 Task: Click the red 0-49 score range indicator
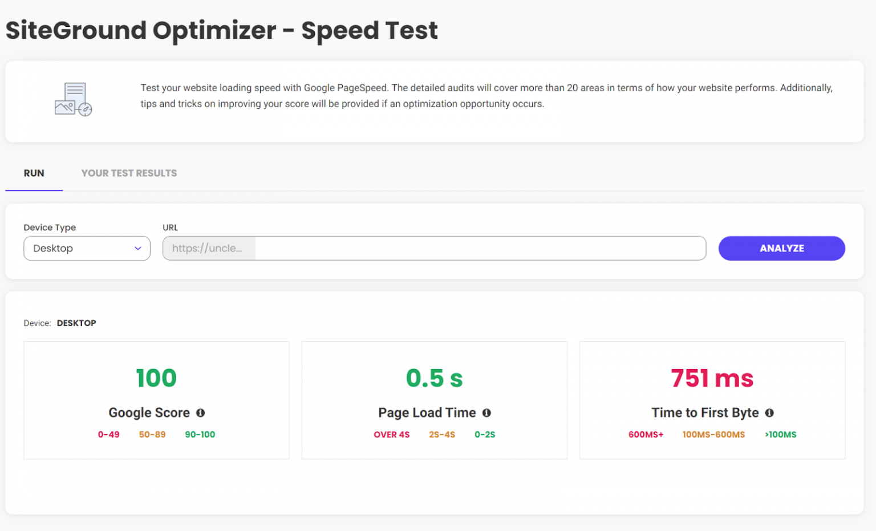[109, 434]
